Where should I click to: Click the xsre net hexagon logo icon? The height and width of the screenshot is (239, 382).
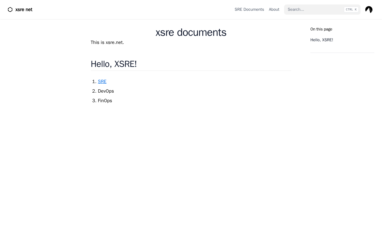10,10
